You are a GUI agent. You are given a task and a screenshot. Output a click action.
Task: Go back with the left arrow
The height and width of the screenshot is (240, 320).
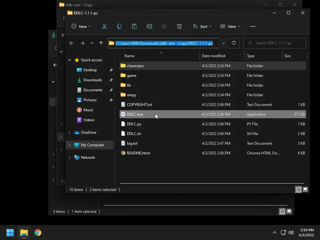[72, 43]
